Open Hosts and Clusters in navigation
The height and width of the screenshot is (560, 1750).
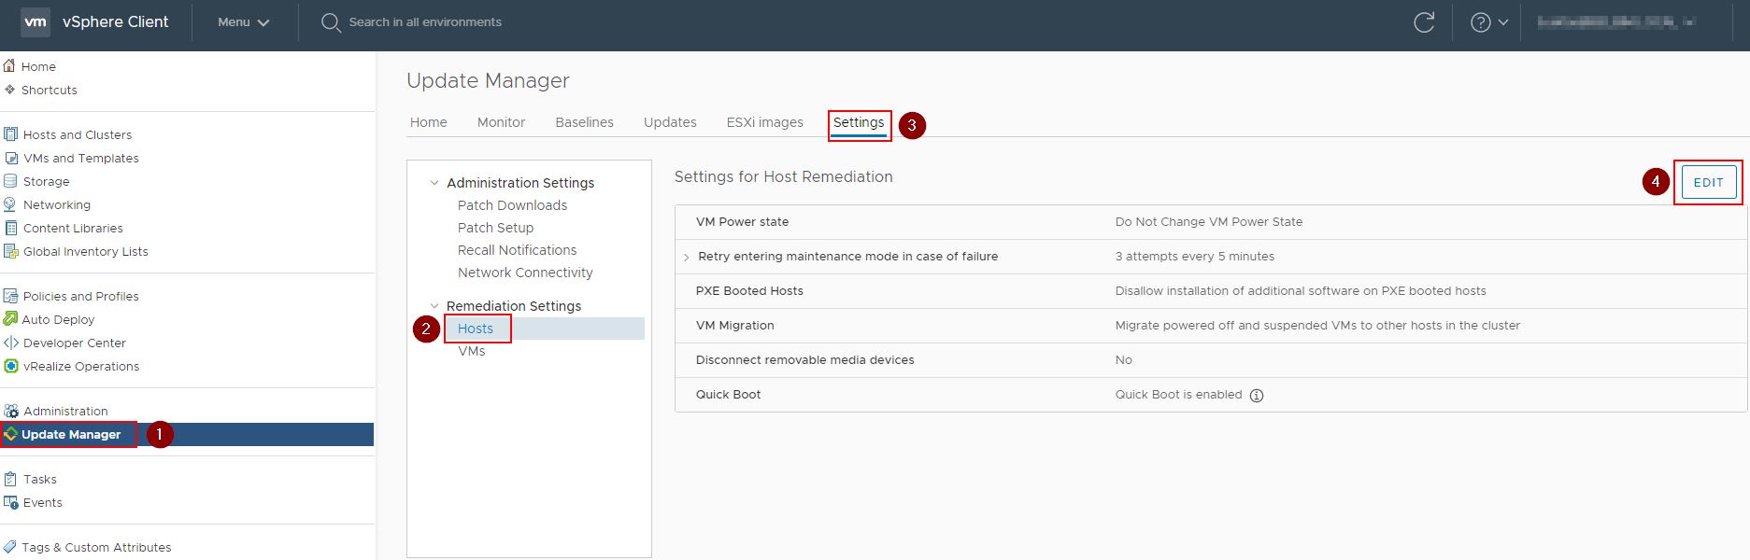pos(78,134)
